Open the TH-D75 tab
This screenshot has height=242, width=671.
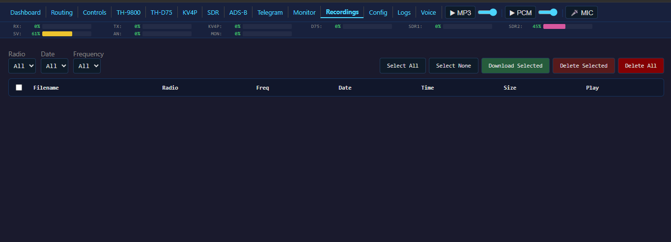(162, 13)
